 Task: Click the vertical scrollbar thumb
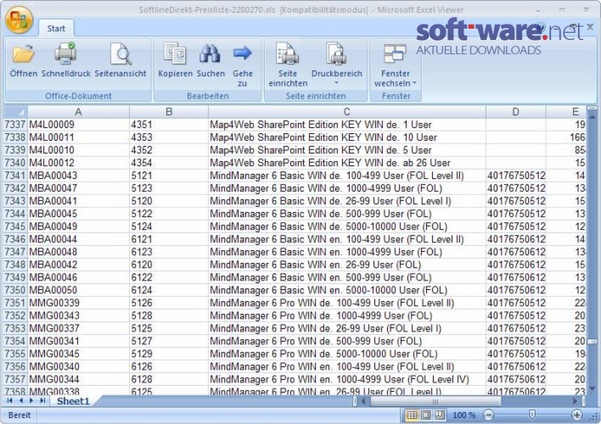coord(593,341)
